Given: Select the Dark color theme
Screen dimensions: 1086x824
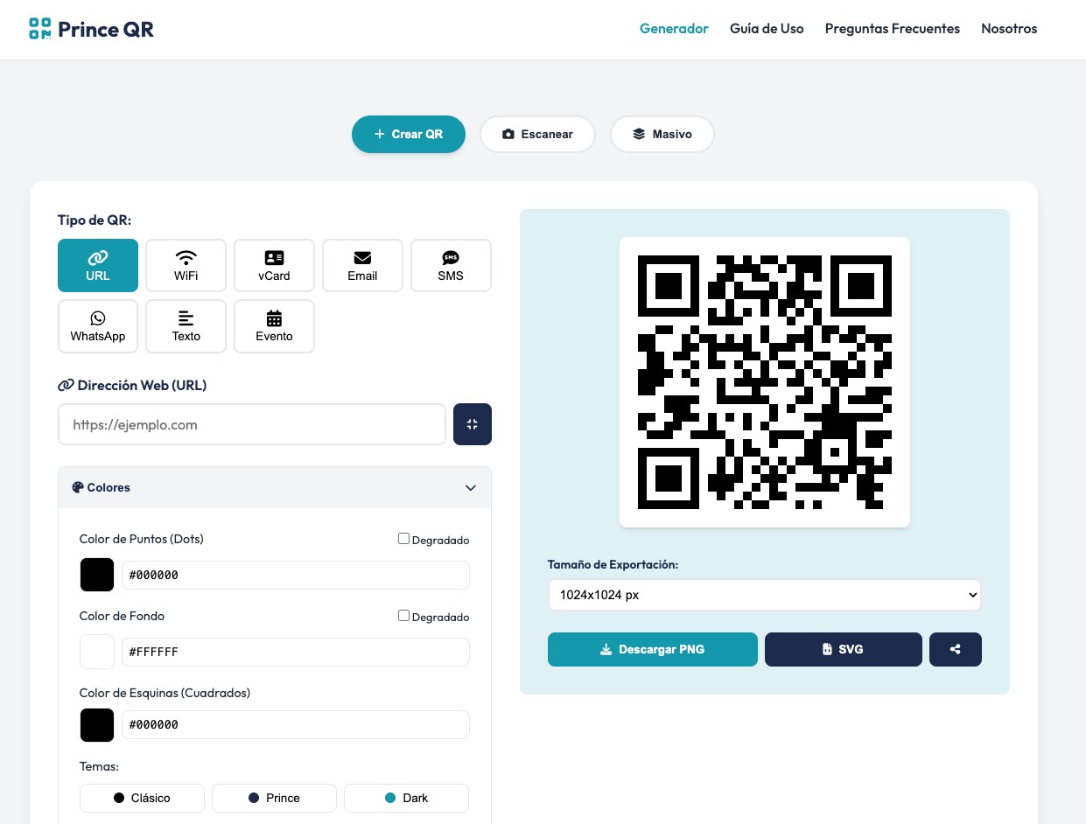Looking at the screenshot, I should tap(406, 798).
